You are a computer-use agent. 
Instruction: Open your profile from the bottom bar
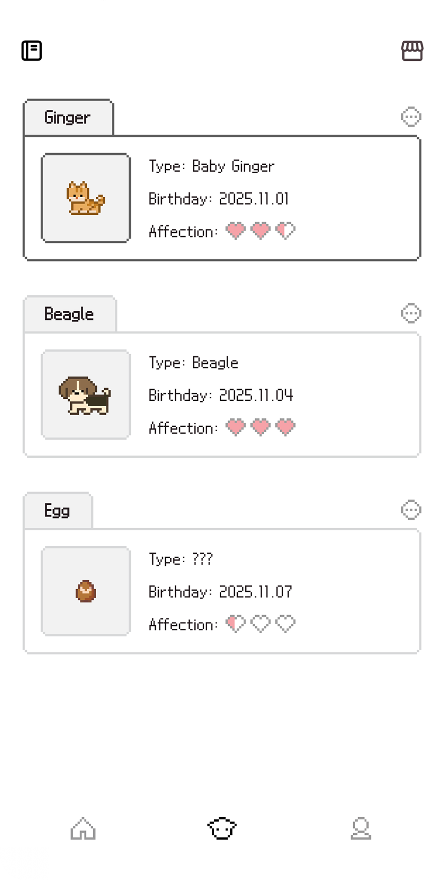click(361, 828)
